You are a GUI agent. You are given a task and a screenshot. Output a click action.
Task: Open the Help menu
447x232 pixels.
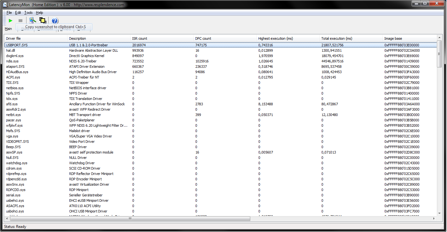(39, 13)
